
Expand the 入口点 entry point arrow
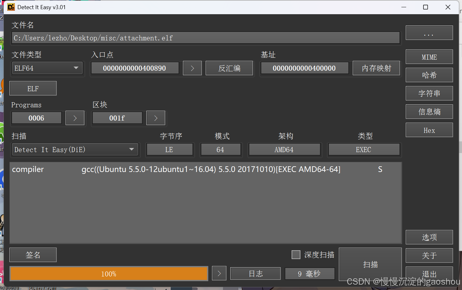point(192,68)
